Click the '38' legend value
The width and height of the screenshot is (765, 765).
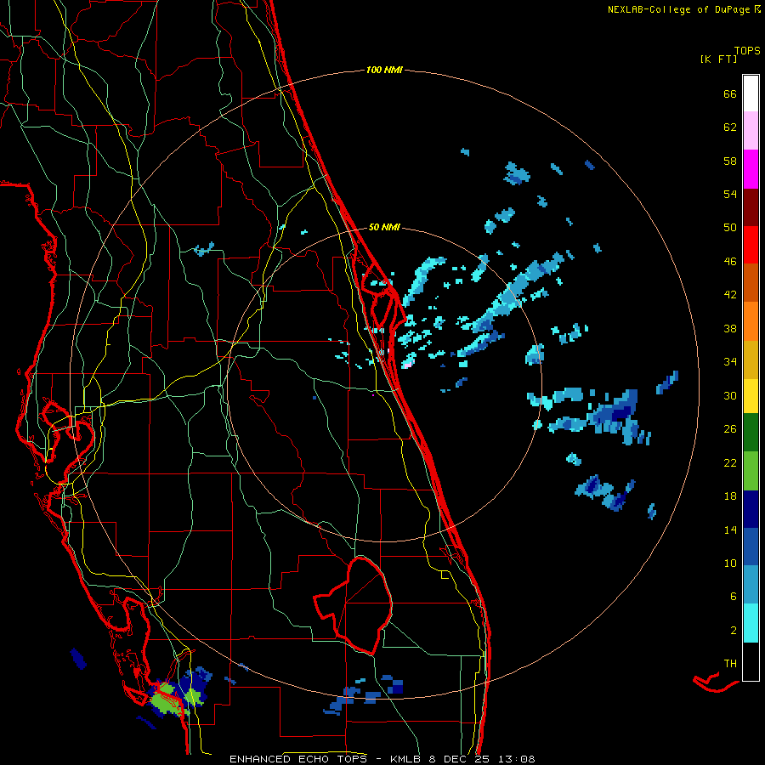tap(730, 328)
